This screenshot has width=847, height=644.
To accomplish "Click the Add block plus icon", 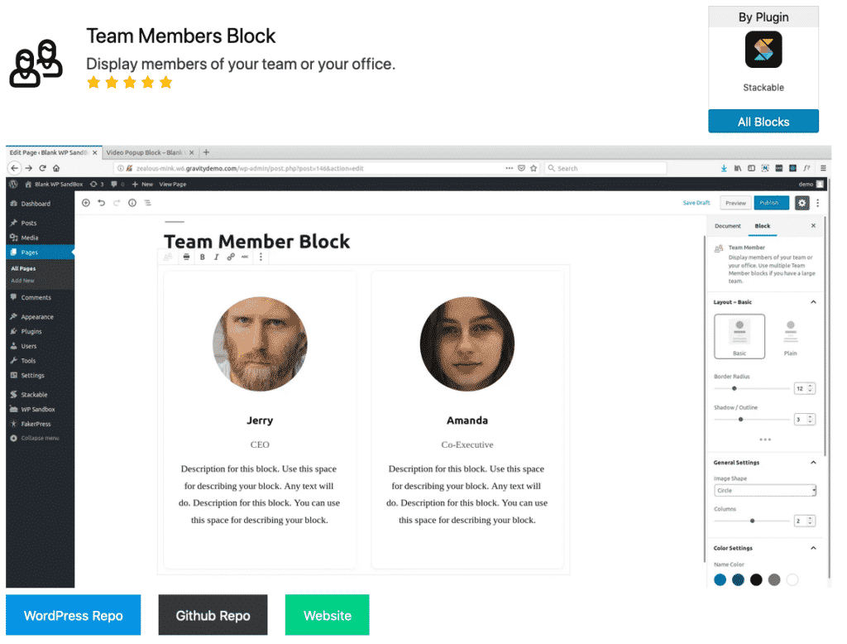I will [85, 203].
